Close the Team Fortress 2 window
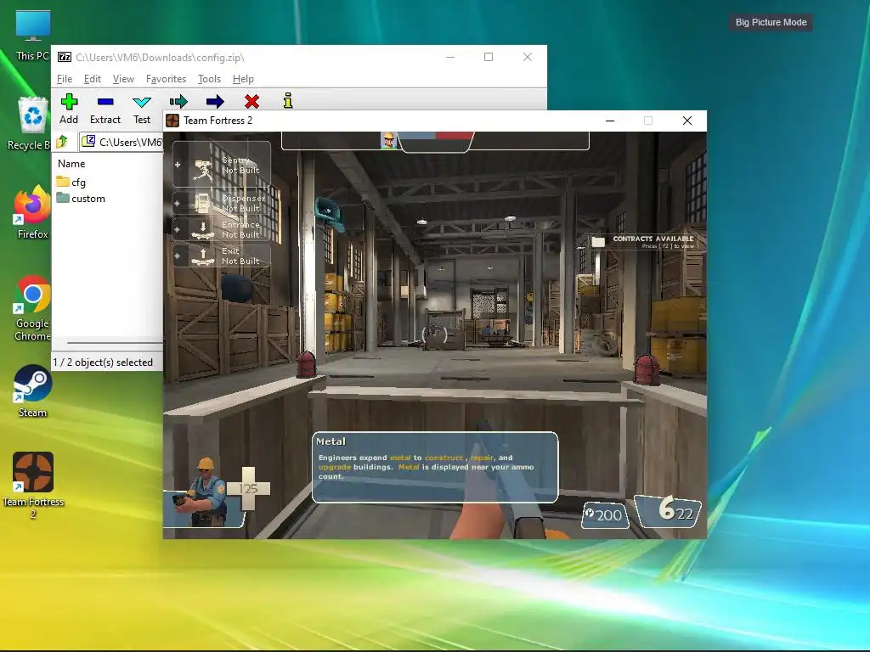The width and height of the screenshot is (870, 652). [686, 121]
